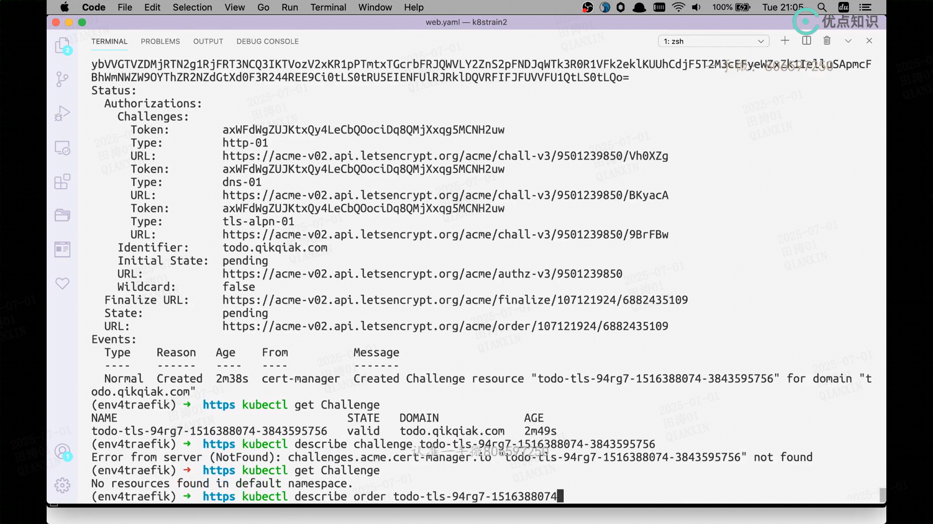This screenshot has height=524, width=933.
Task: Create a new terminal with plus icon
Action: coord(785,41)
